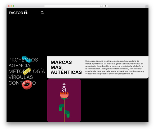Click the MARCAS MÁS AUTÉNTICAS heading

pyautogui.click(x=66, y=67)
